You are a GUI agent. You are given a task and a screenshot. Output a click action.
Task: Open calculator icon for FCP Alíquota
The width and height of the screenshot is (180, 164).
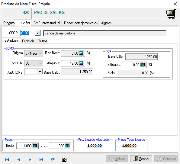point(143,65)
